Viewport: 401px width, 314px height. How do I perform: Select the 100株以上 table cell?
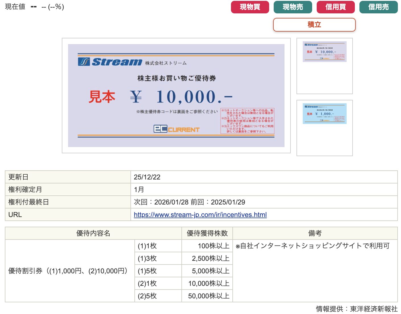[x=213, y=246]
